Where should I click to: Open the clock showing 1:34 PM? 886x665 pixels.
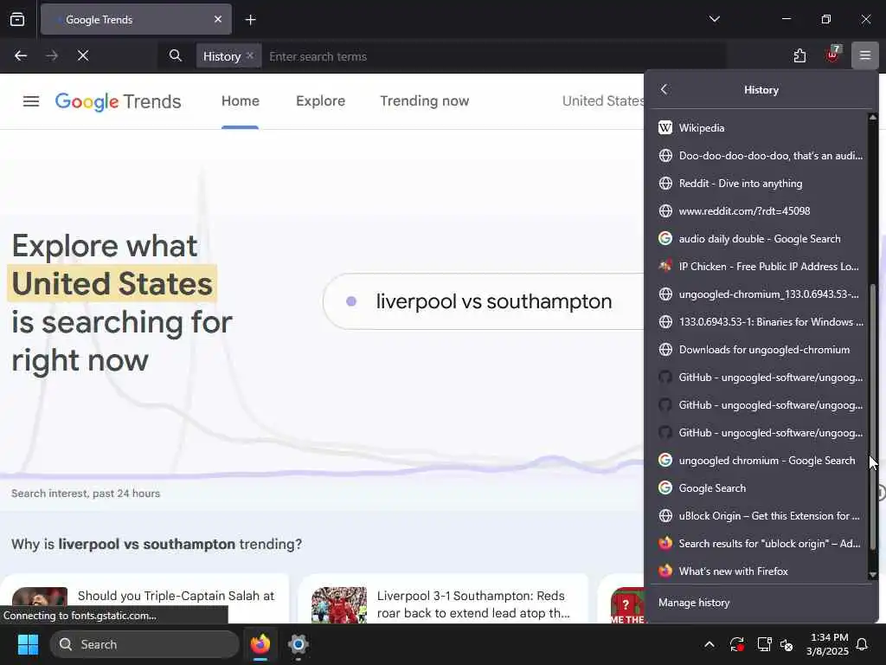[828, 644]
